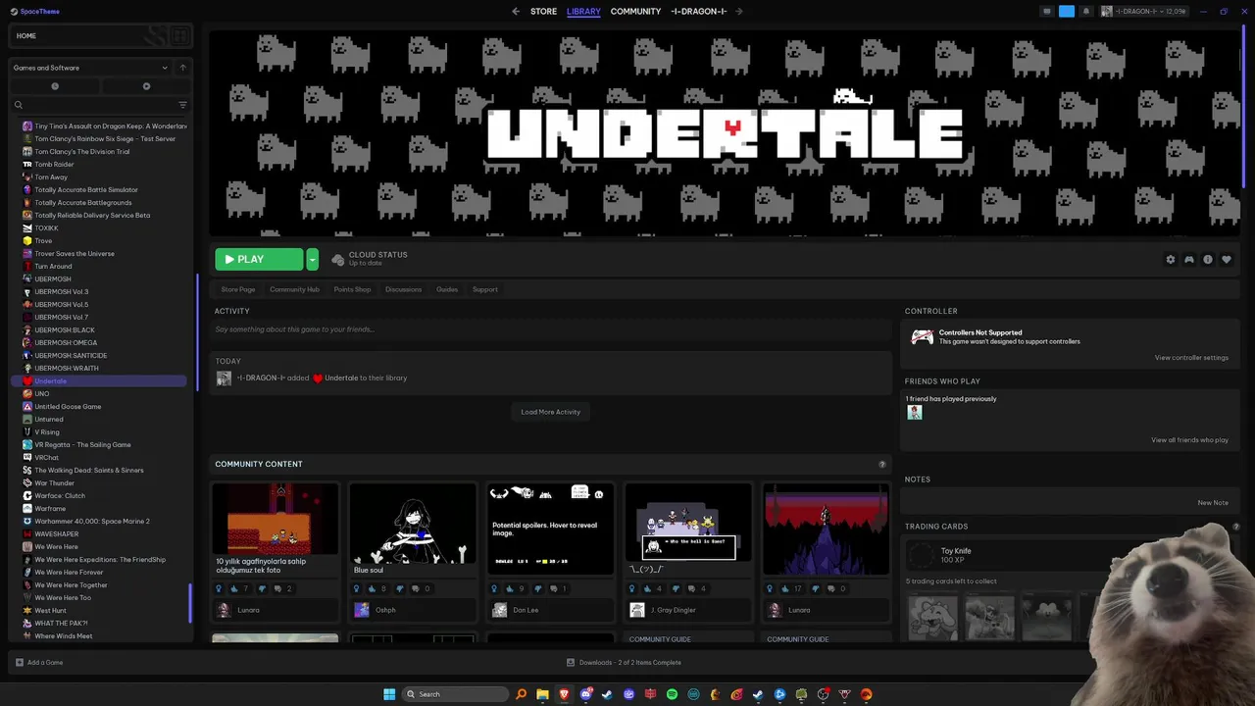Open File Explorer from the taskbar
1255x706 pixels.
click(542, 694)
